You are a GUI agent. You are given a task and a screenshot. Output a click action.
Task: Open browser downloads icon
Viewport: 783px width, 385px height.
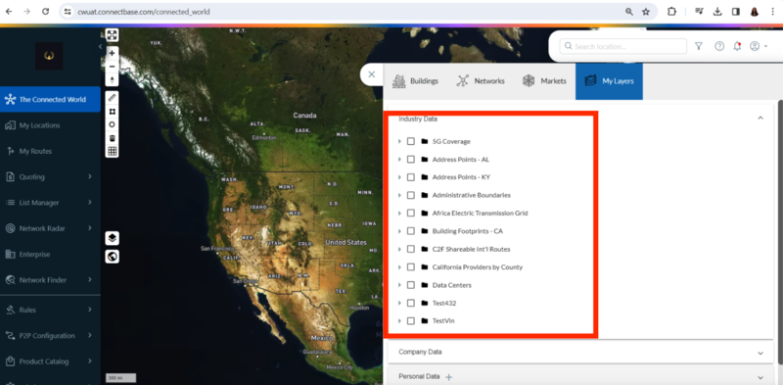(717, 12)
